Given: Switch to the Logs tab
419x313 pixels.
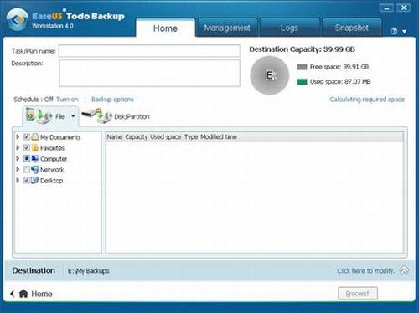Looking at the screenshot, I should click(289, 28).
